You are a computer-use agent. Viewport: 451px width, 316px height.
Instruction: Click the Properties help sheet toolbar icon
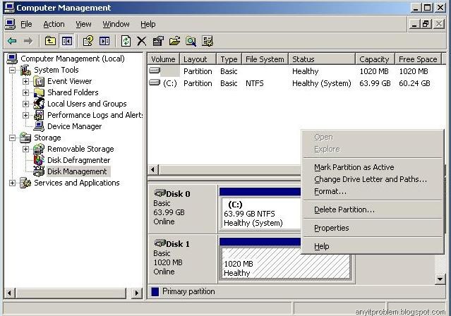click(88, 41)
